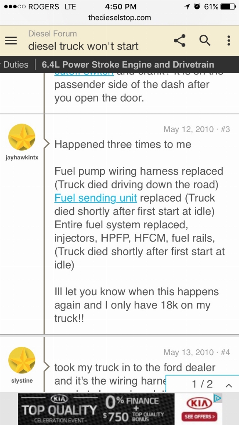The height and width of the screenshot is (425, 239).
Task: Click See Offers button on Kia ad
Action: point(200,416)
